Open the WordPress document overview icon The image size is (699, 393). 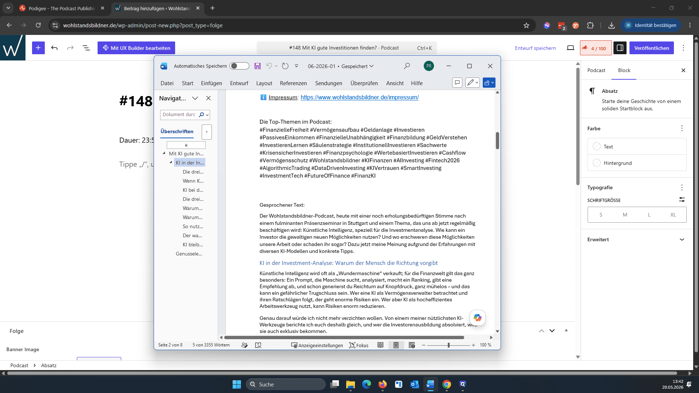coord(86,48)
